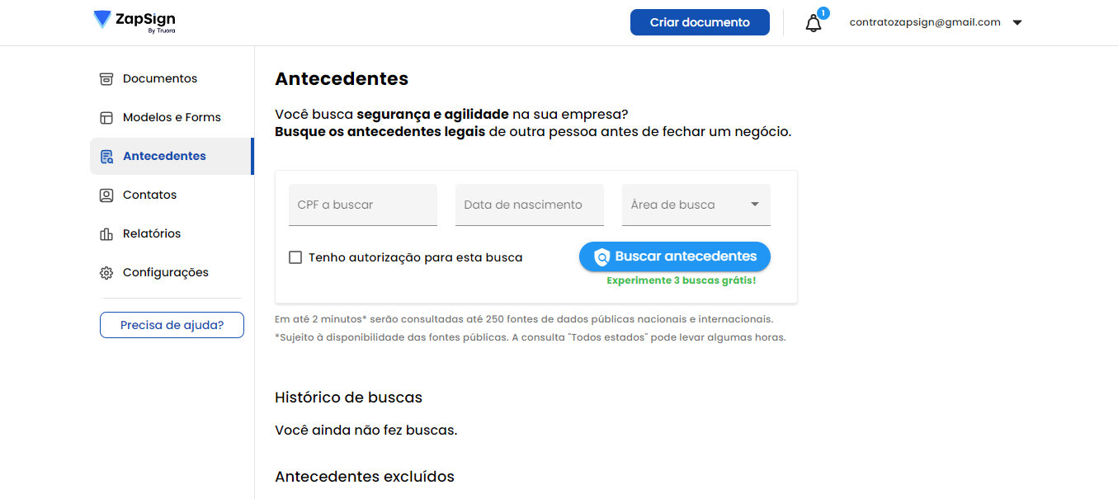The image size is (1118, 499).
Task: Go to Modelos e Forms section
Action: (x=172, y=118)
